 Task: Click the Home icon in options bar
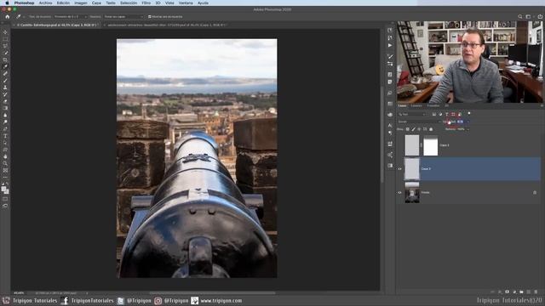point(8,16)
